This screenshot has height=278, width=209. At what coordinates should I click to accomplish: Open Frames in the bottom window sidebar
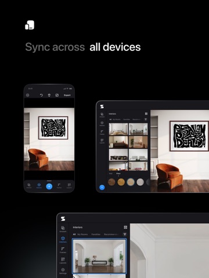pos(63,250)
